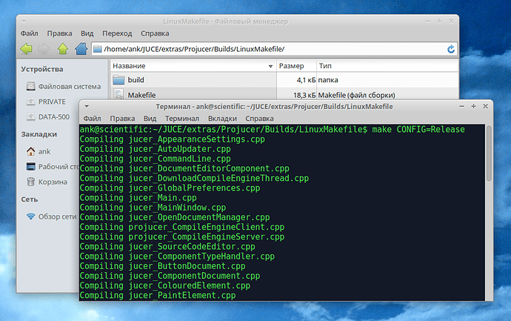Screen dimensions: 511x321
Task: Click the DATA-500 volume icon
Action: [x=30, y=116]
